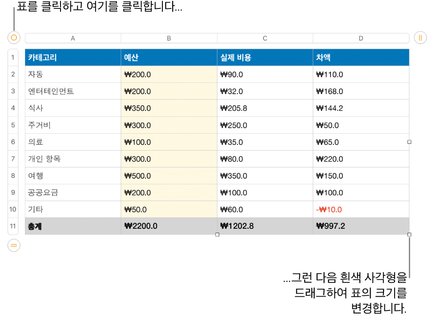Click the ₩32.0 actual cost cell

pos(265,91)
